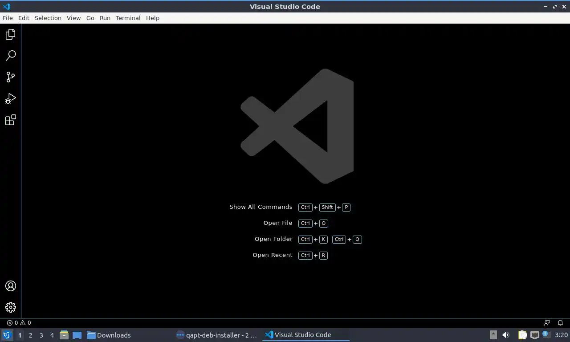Click the K key hint badge
This screenshot has height=342, width=570.
click(x=323, y=239)
